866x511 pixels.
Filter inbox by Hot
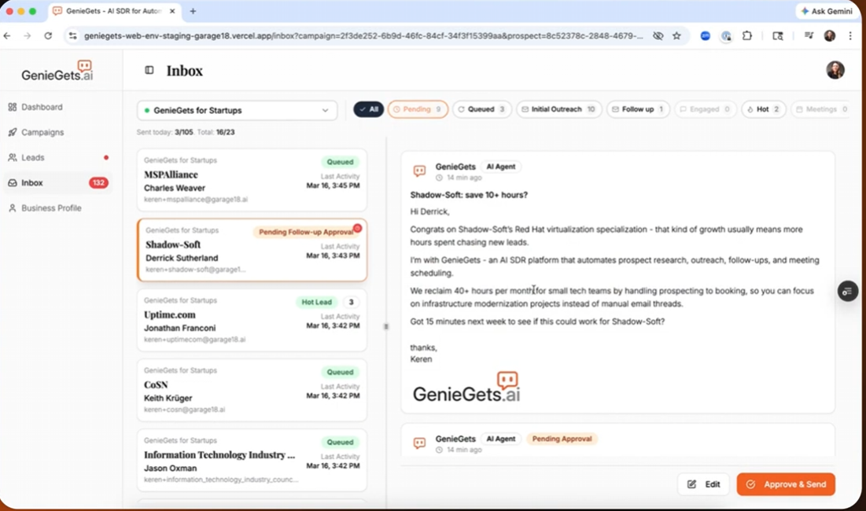click(763, 109)
